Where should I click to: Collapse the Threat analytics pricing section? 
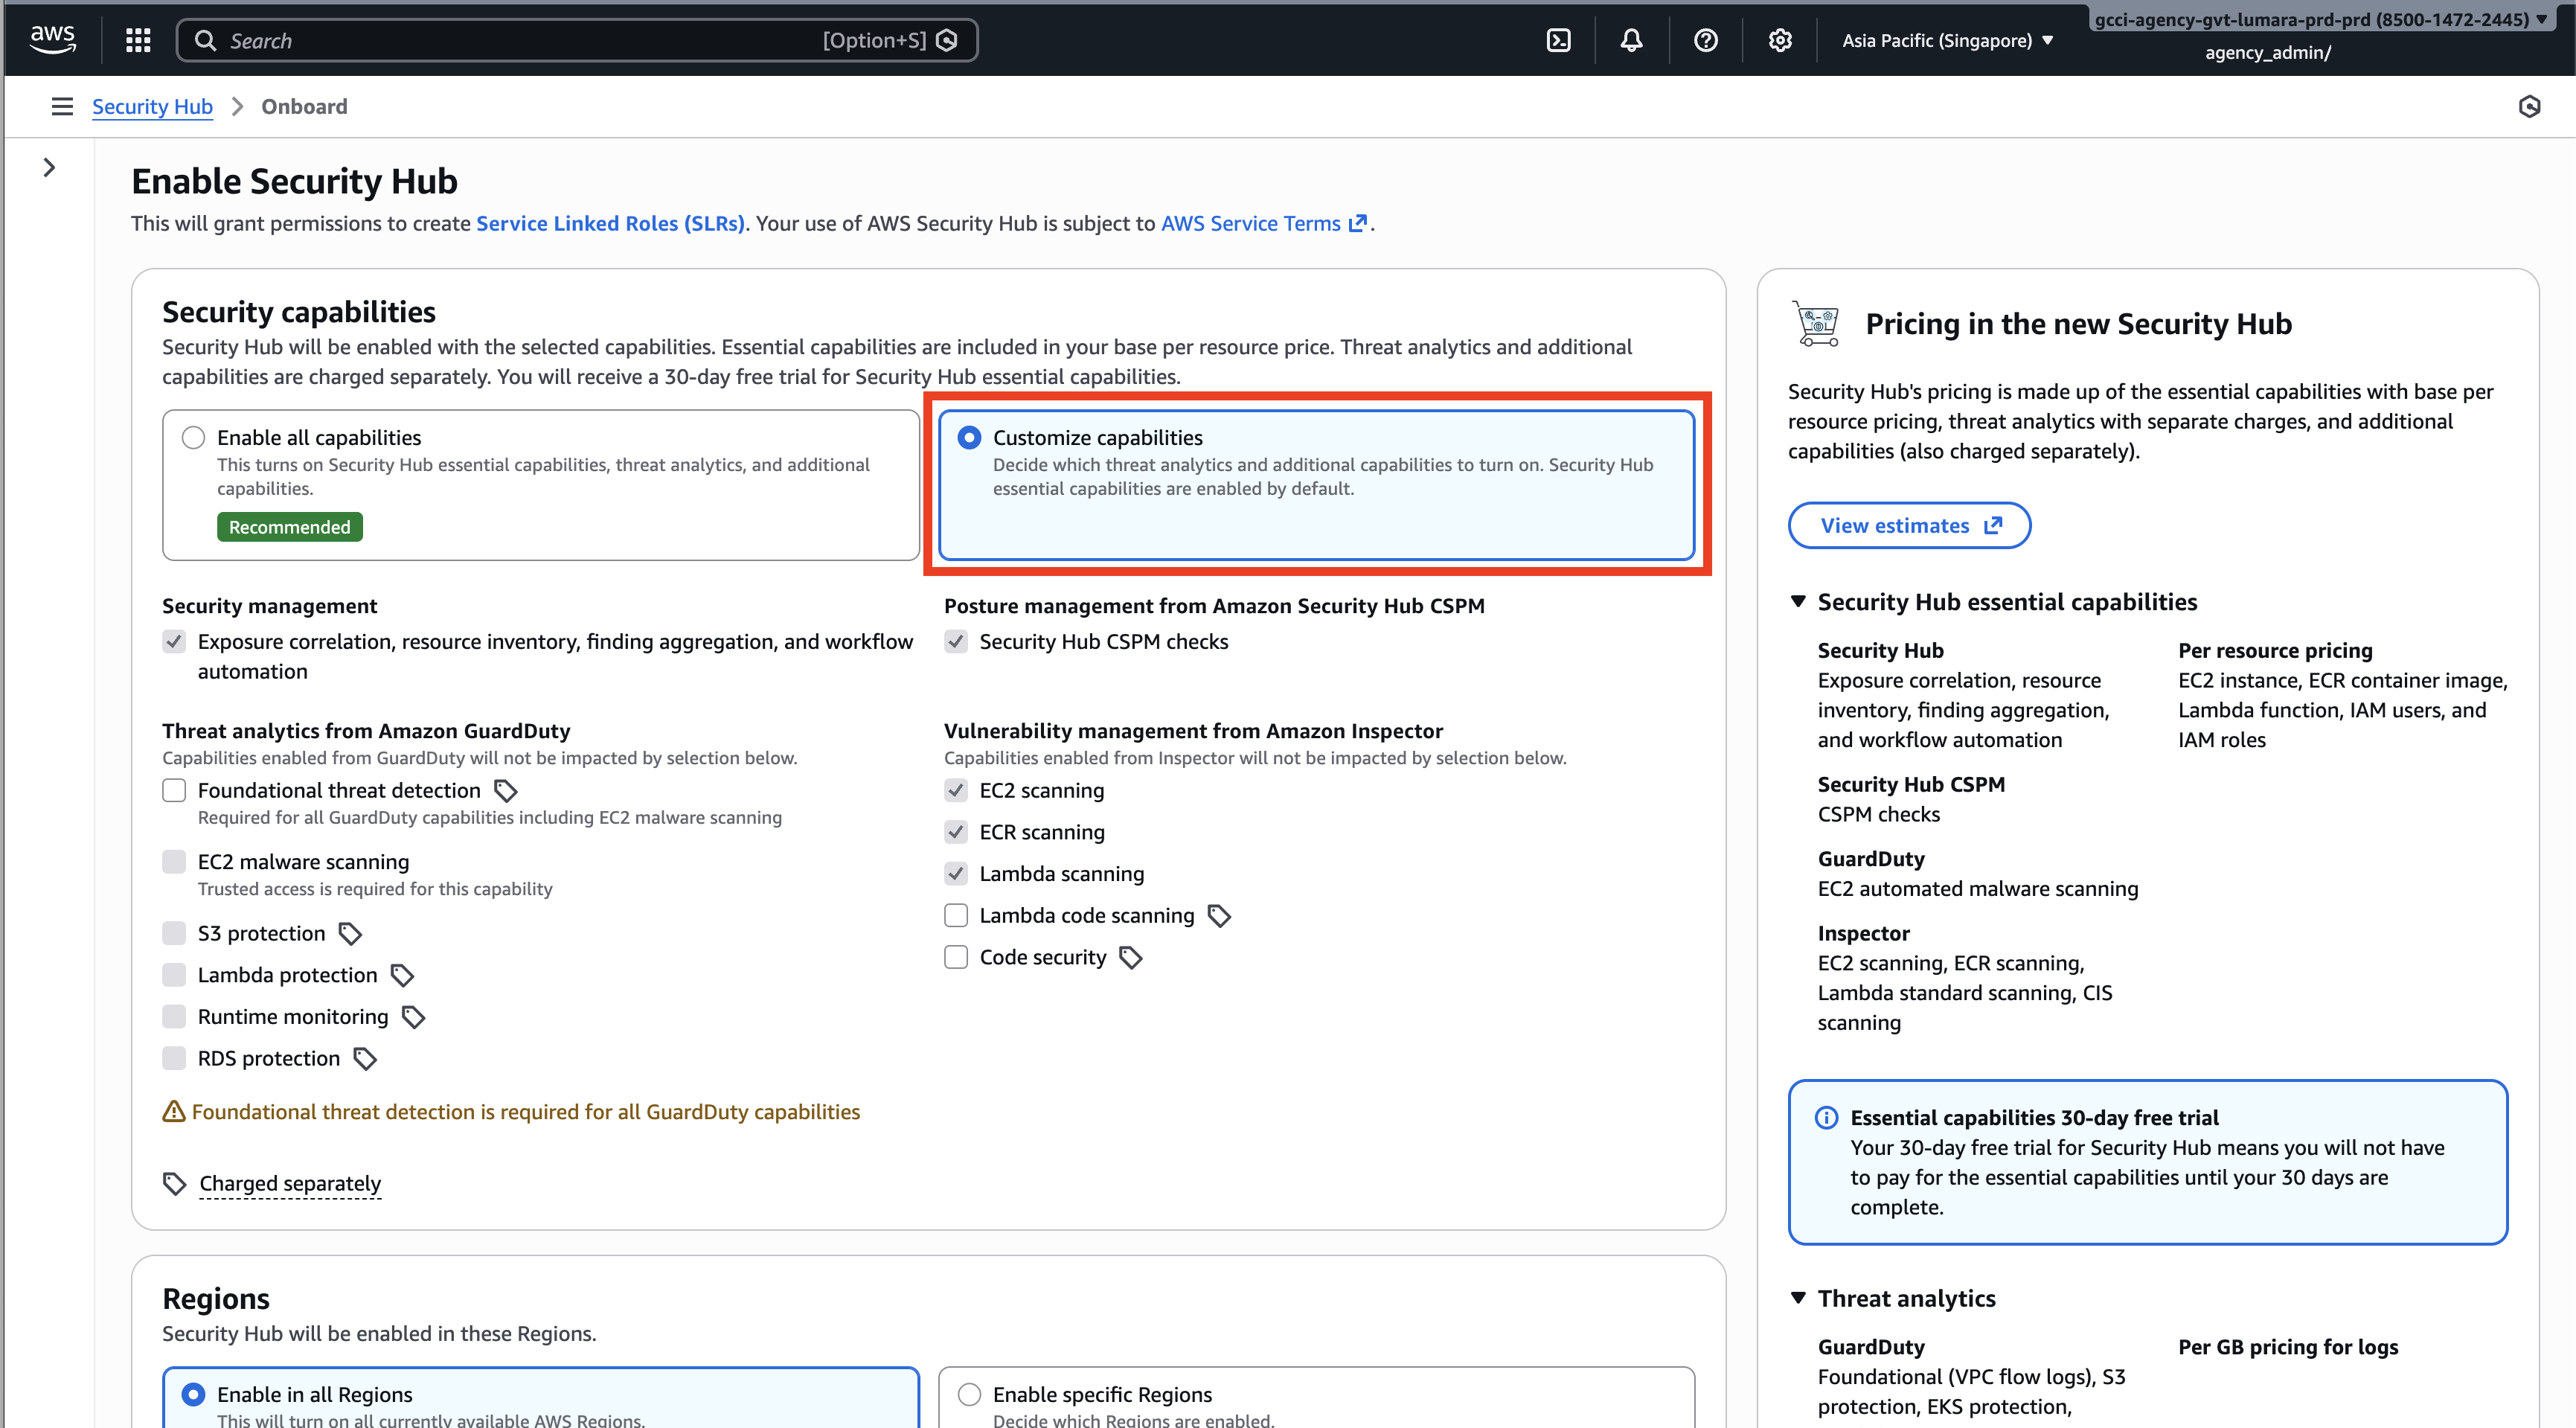[1798, 1298]
